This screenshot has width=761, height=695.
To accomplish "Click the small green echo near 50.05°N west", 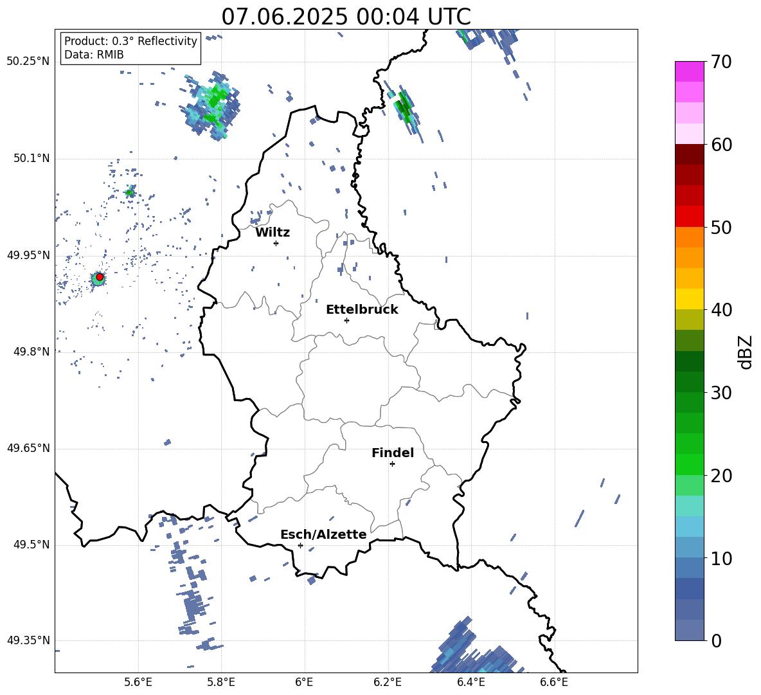I will 130,192.
